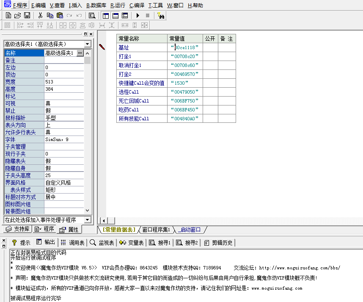Switch to the 支持库 tab
This screenshot has width=363, height=302.
(x=18, y=229)
